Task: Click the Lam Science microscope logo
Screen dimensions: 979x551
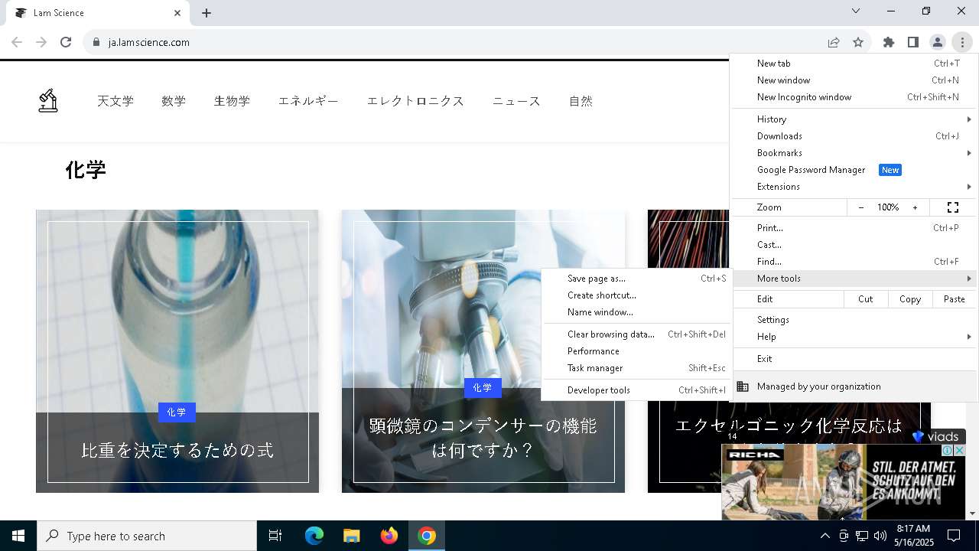Action: (x=48, y=100)
